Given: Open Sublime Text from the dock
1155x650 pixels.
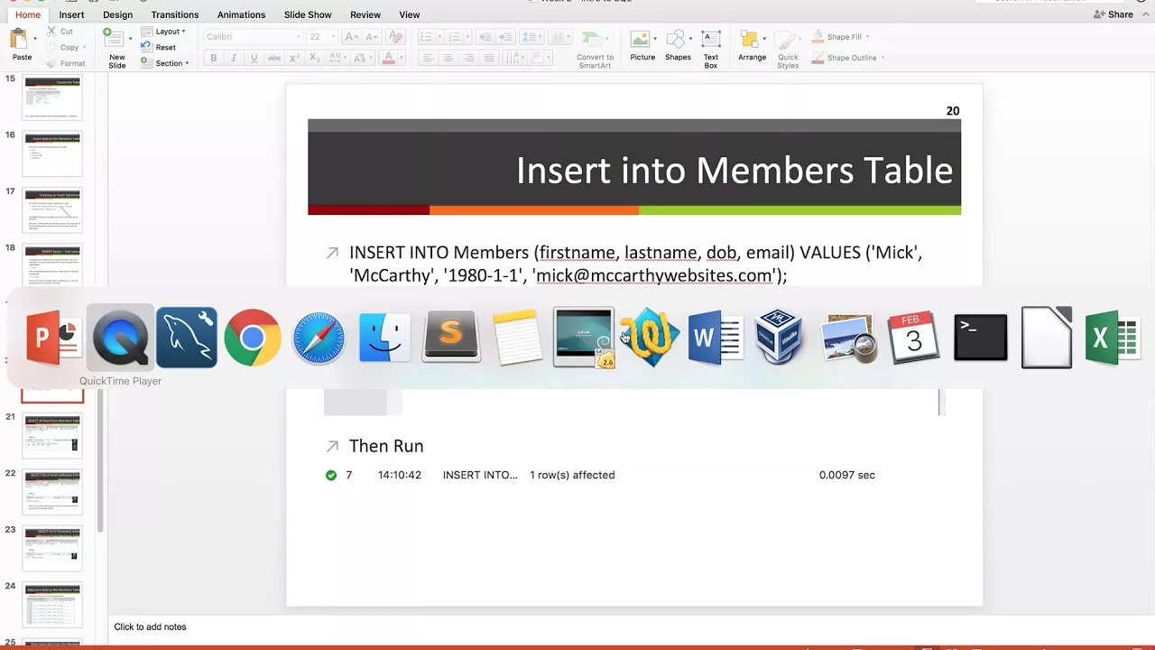Looking at the screenshot, I should click(x=451, y=338).
